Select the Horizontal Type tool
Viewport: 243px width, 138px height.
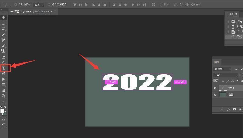4,68
